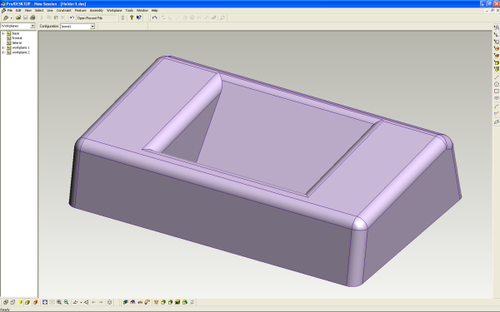Click the Sweep Profile feature icon
This screenshot has height=312, width=500.
tap(147, 302)
